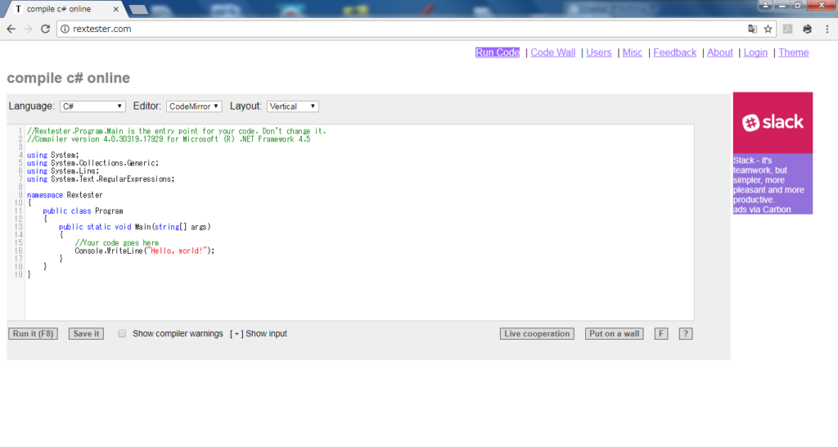Image resolution: width=838 pixels, height=447 pixels.
Task: Open the Code Wall link
Action: click(552, 52)
